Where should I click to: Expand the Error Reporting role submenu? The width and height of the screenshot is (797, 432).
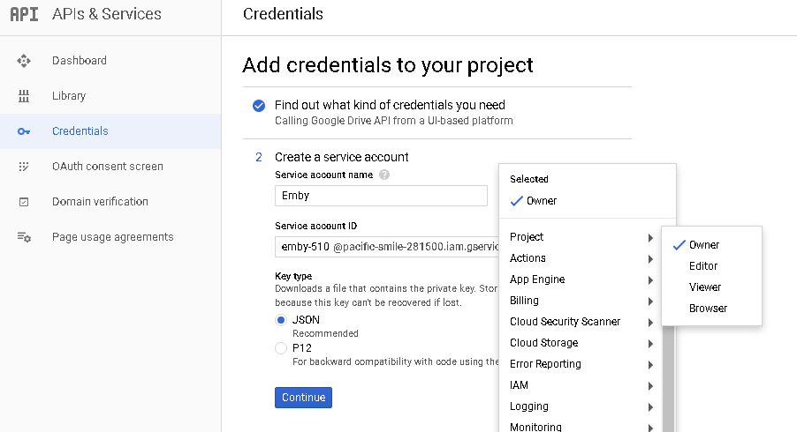581,365
